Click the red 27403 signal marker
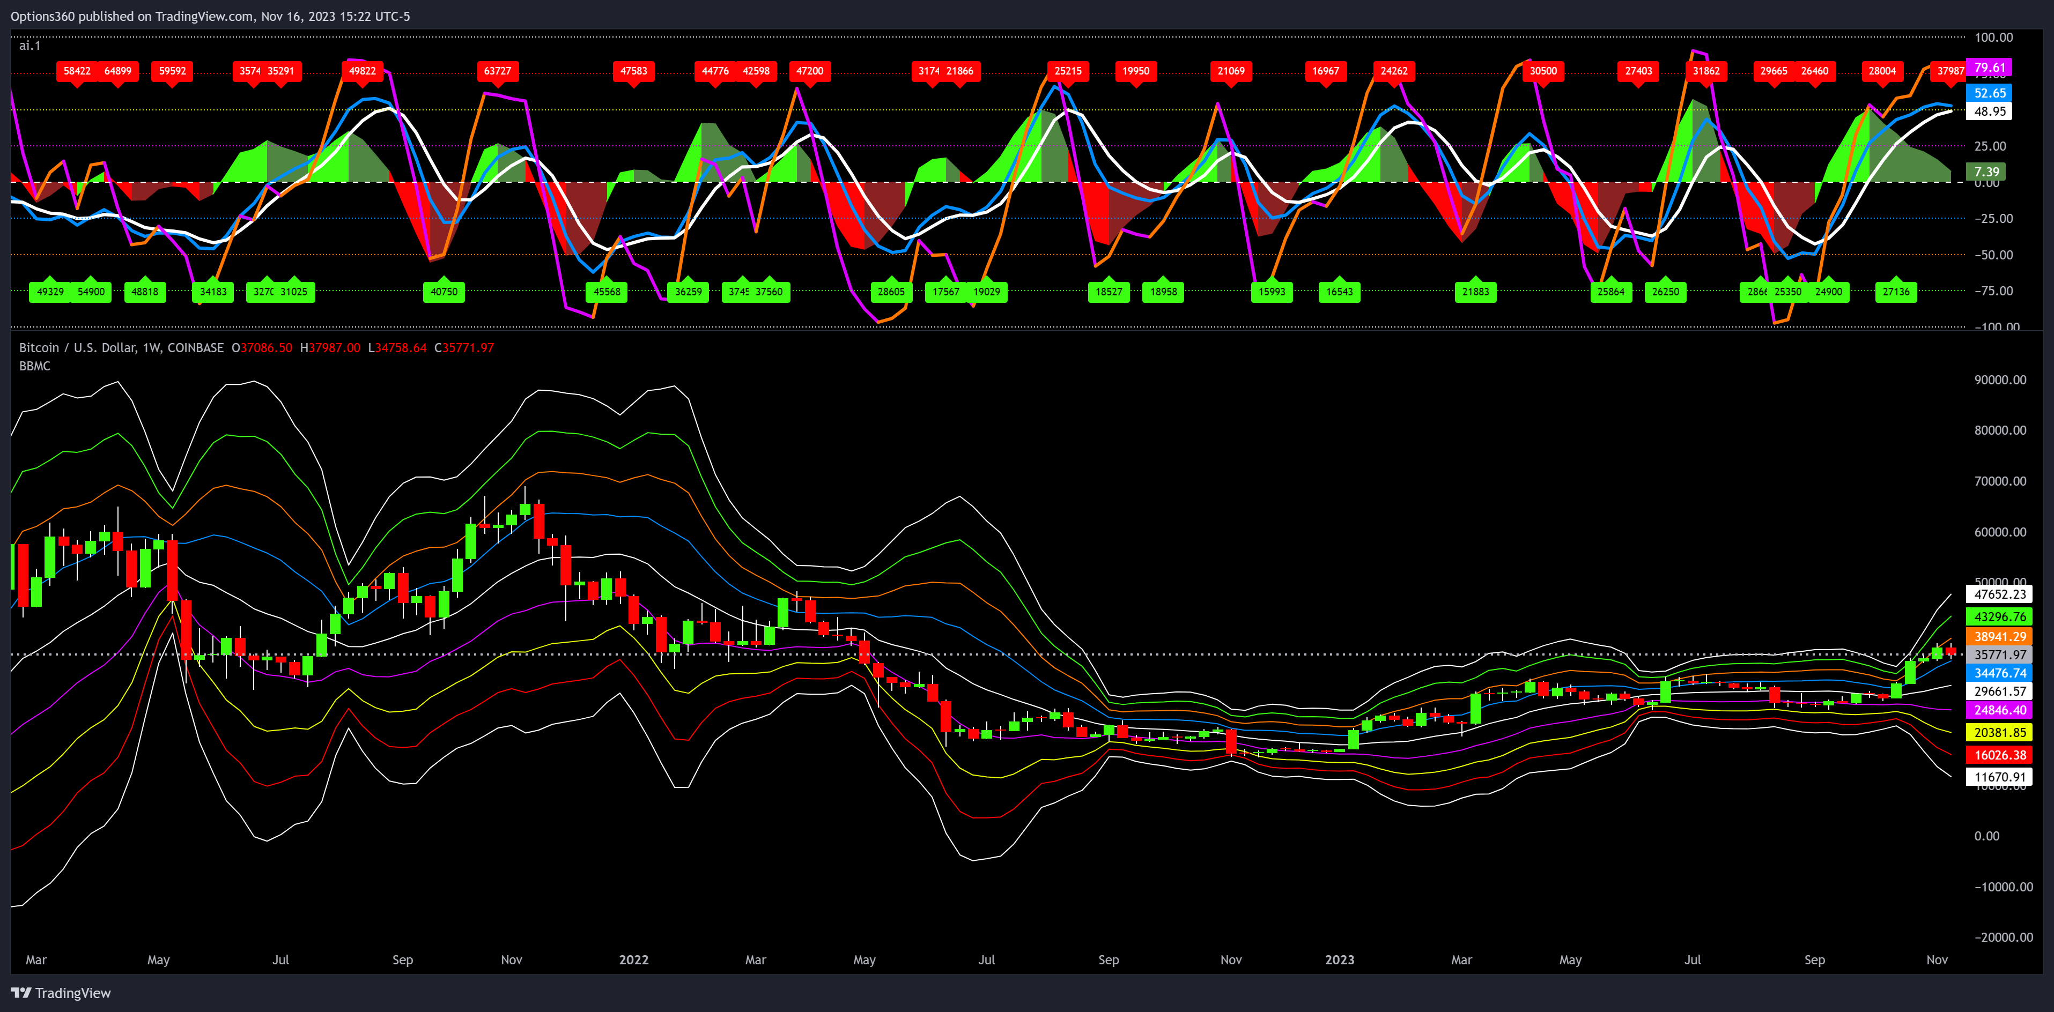Screen dimensions: 2054x1012 [1638, 71]
